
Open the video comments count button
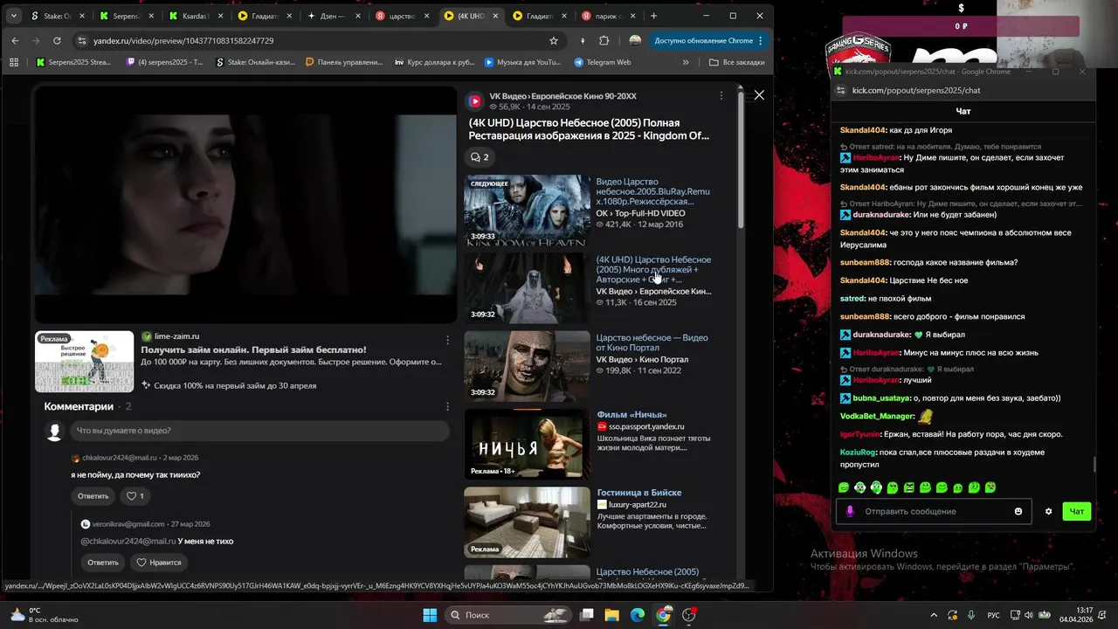pyautogui.click(x=480, y=157)
